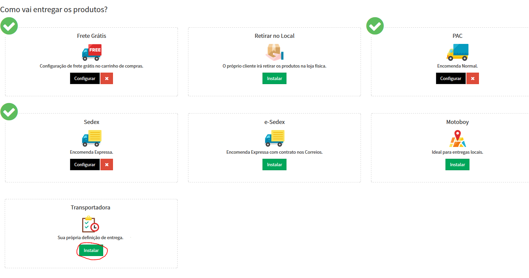Click the Frete Grátis free truck icon
The height and width of the screenshot is (278, 529).
(x=92, y=52)
